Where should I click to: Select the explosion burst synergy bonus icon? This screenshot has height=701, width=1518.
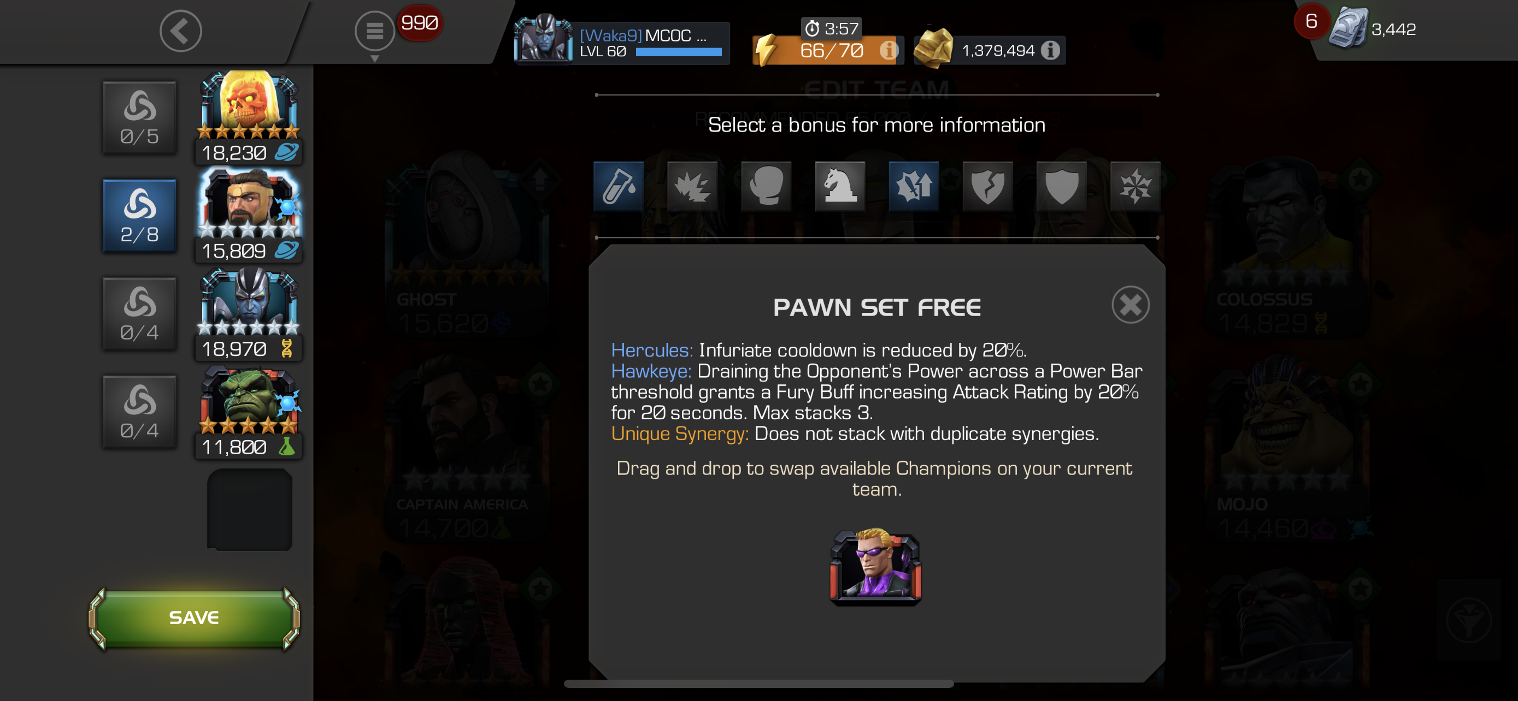coord(692,186)
